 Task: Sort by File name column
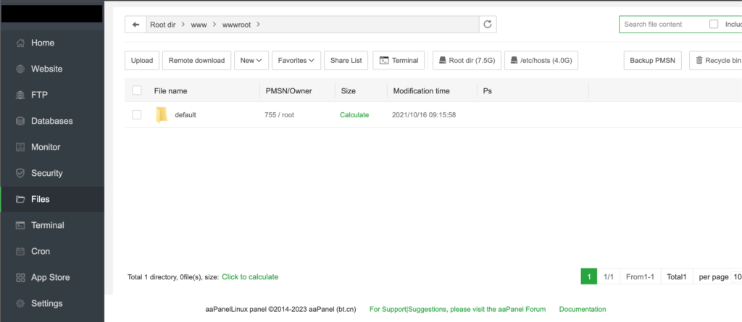point(170,90)
